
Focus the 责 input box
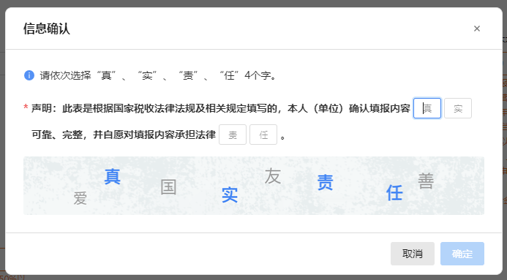tap(233, 135)
